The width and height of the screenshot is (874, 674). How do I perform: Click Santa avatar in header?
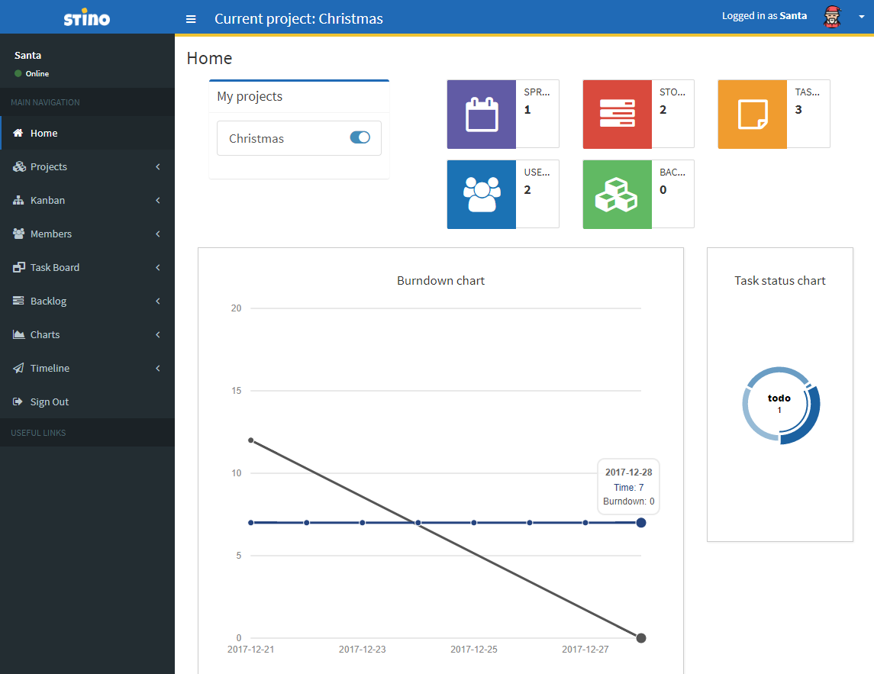pyautogui.click(x=832, y=17)
